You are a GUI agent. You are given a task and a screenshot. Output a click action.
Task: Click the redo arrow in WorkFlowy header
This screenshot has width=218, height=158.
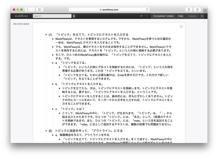click(x=146, y=16)
